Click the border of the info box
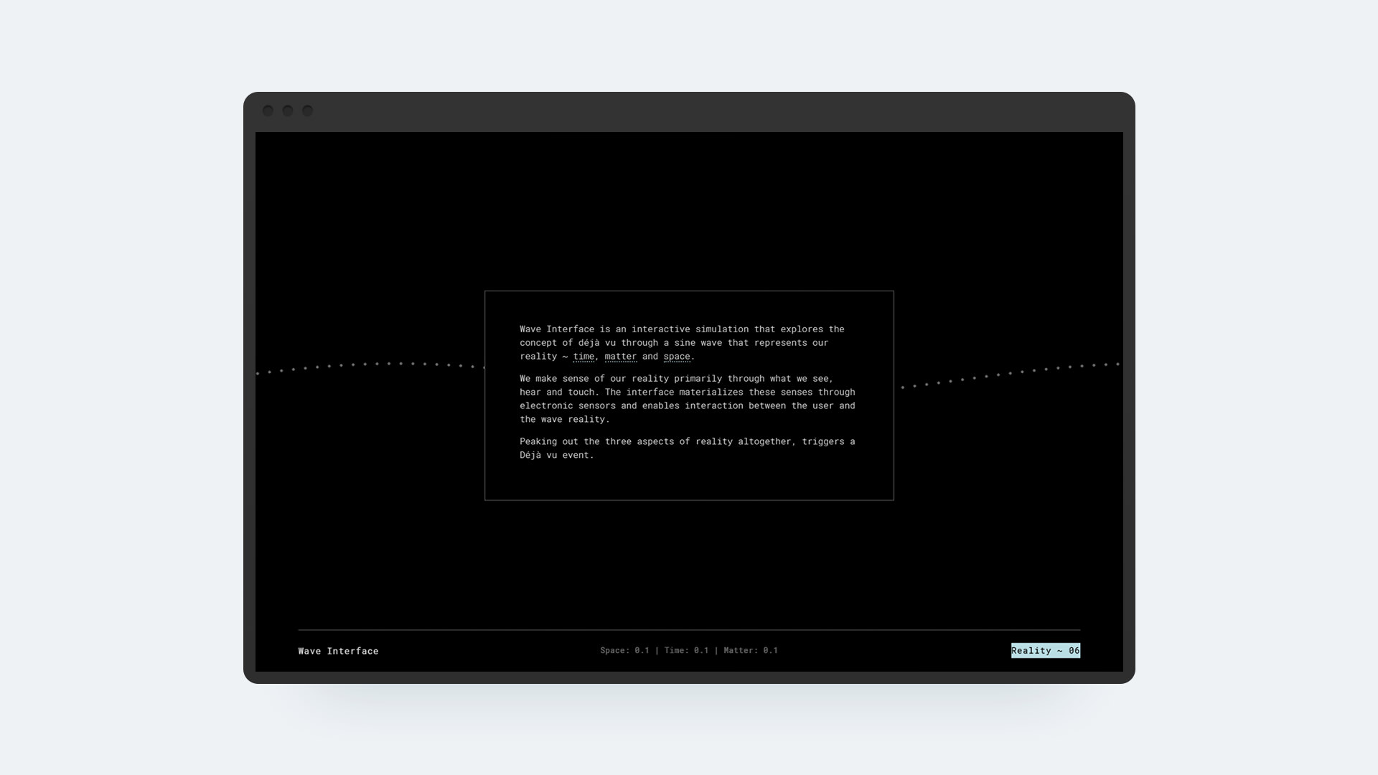The image size is (1378, 775). (x=689, y=291)
